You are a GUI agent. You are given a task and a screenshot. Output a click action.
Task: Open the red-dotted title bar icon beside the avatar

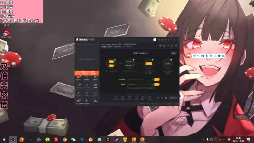159,40
